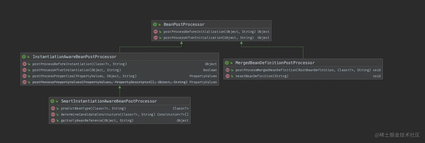
Task: Select the InstantiationAwareBeanPostProcessor title text
Action: point(74,57)
